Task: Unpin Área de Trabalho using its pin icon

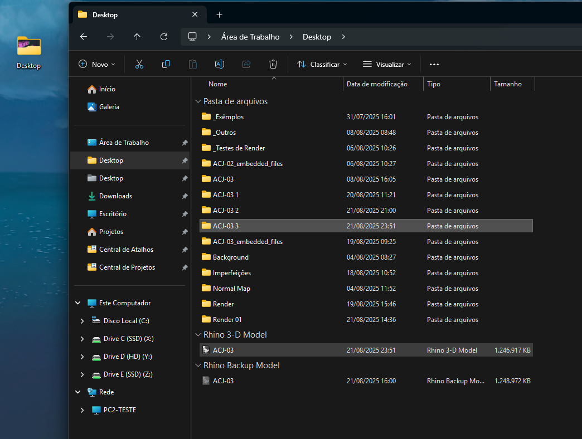Action: pos(185,143)
